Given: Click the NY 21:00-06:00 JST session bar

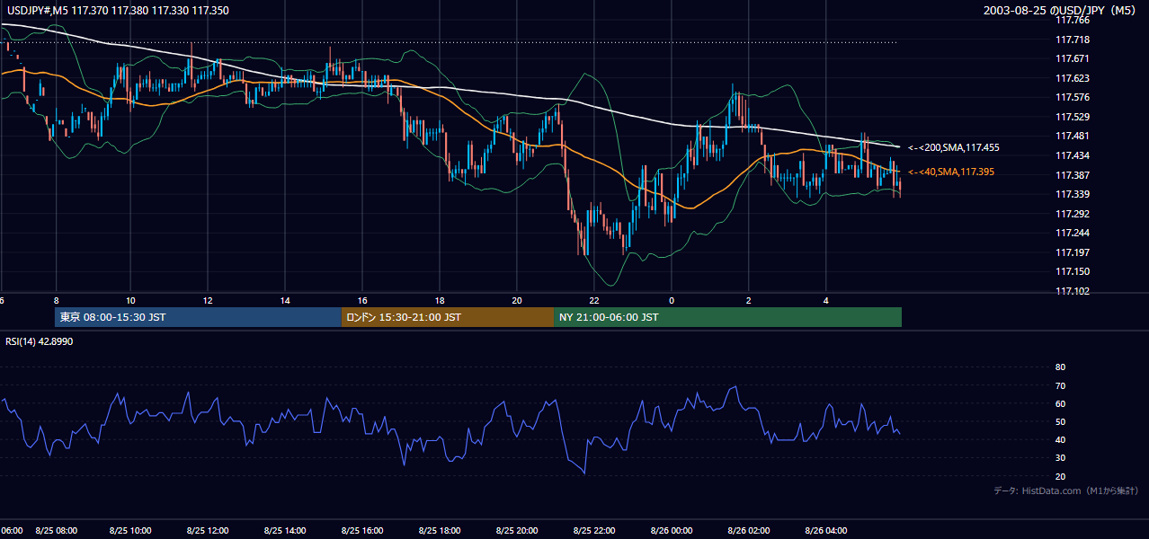Looking at the screenshot, I should click(x=728, y=317).
